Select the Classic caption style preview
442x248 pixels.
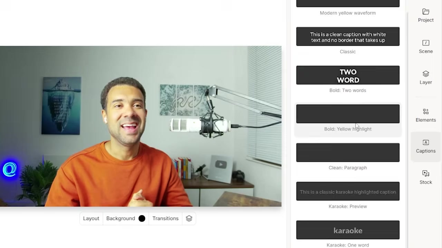pyautogui.click(x=348, y=37)
